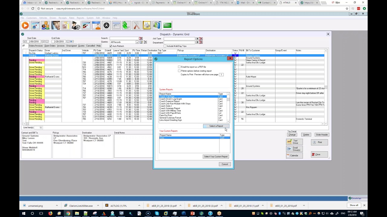This screenshot has width=387, height=217.
Task: Click Select Your Custom Report button
Action: (216, 157)
